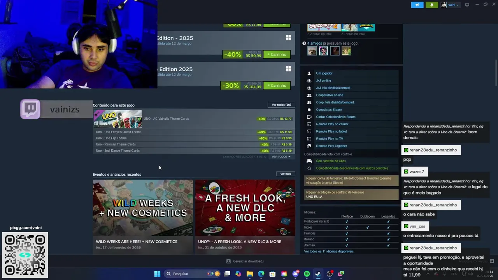Screen dimensions: 498x280
Task: Open 'A Fresh Look, A New DLC' card
Action: (245, 217)
